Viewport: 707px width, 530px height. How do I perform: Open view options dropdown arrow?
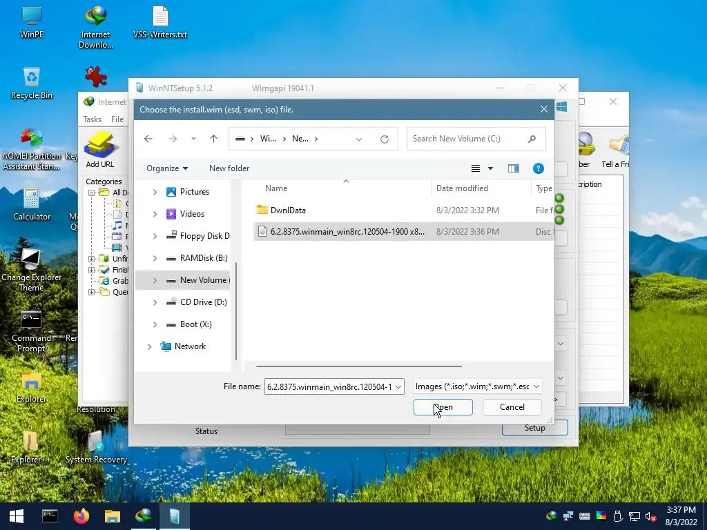[491, 168]
